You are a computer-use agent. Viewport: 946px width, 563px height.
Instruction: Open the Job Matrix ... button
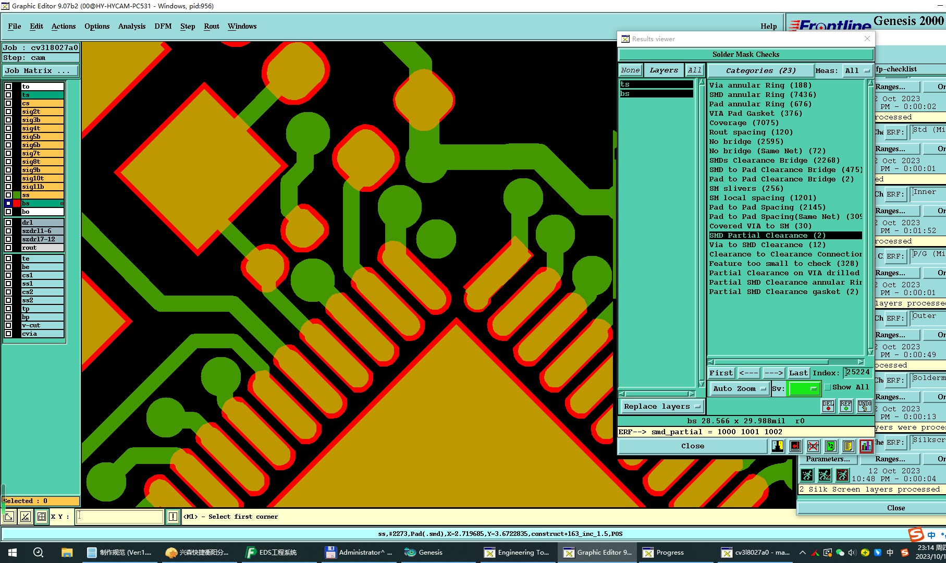coord(41,70)
